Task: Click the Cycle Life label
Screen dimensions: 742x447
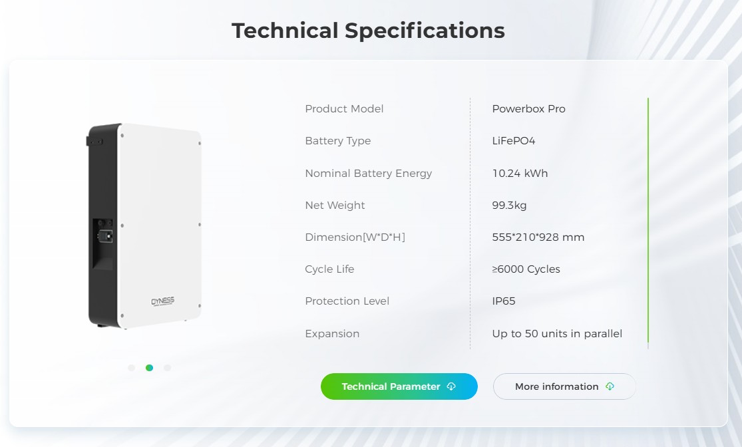Action: [x=329, y=269]
